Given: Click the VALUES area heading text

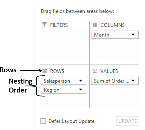Looking at the screenshot, I should (x=109, y=71).
